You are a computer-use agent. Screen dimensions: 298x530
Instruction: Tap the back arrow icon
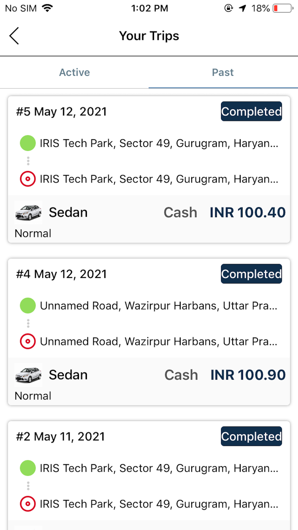[x=14, y=36]
